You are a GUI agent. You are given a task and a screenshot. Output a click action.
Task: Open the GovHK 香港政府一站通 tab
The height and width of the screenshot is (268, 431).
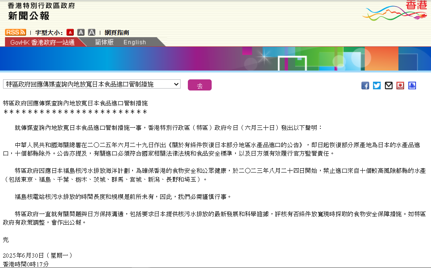point(42,42)
